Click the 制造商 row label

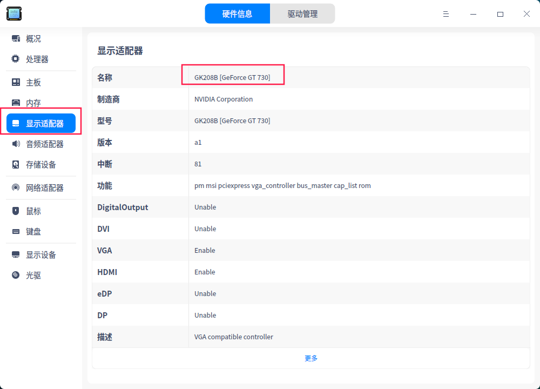109,99
